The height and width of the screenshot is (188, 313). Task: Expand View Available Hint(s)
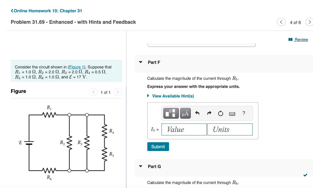(x=173, y=96)
